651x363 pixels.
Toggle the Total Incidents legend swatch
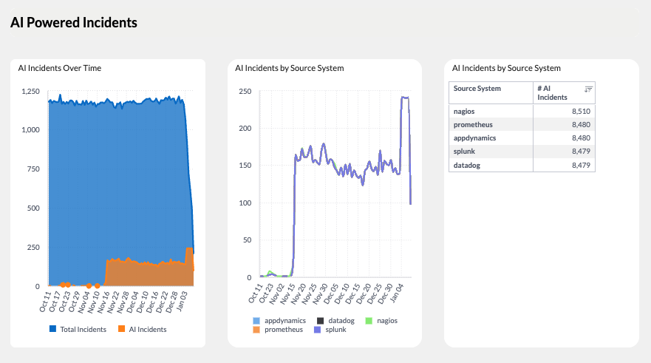pyautogui.click(x=52, y=329)
